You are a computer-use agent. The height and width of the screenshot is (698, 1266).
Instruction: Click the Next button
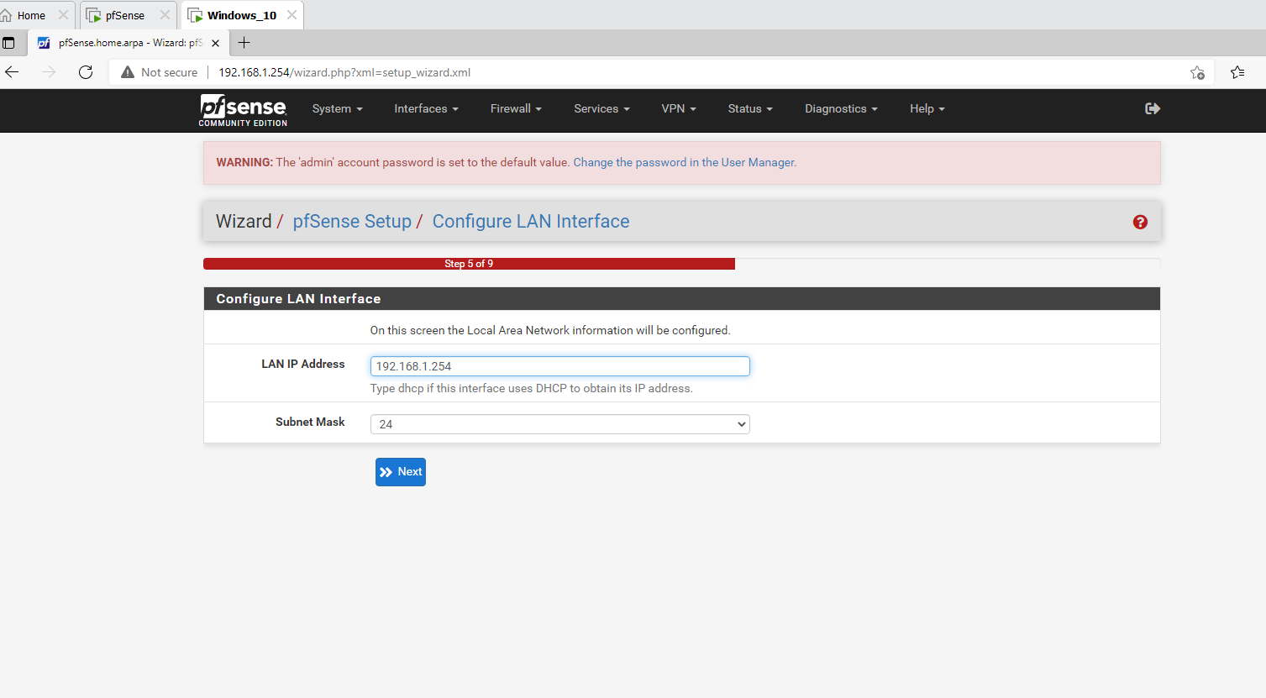coord(401,472)
